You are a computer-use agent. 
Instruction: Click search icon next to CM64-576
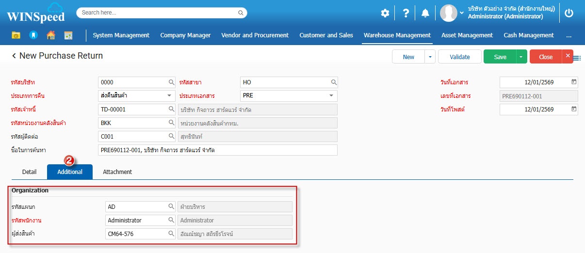[x=171, y=234]
